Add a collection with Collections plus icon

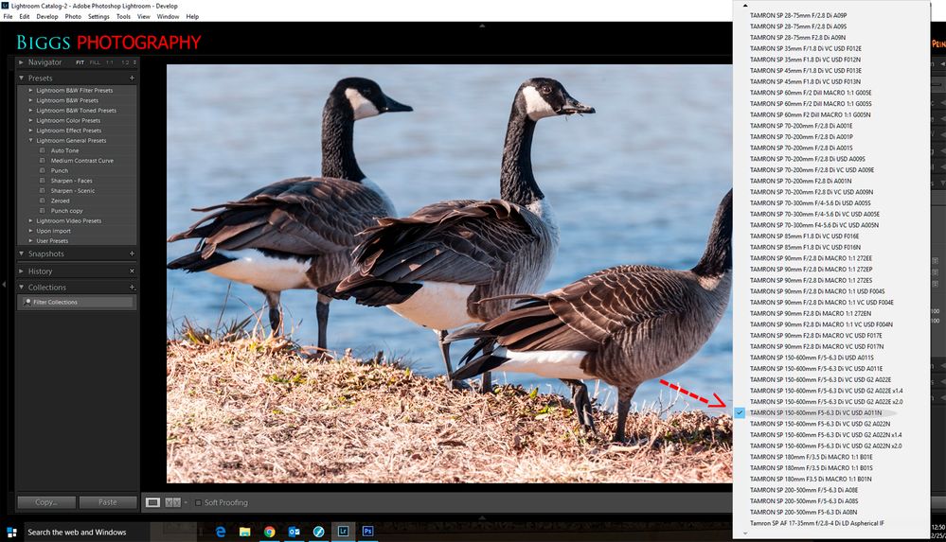click(x=132, y=288)
